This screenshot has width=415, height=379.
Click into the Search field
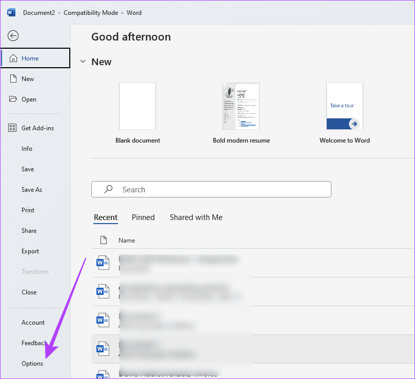[x=211, y=189]
